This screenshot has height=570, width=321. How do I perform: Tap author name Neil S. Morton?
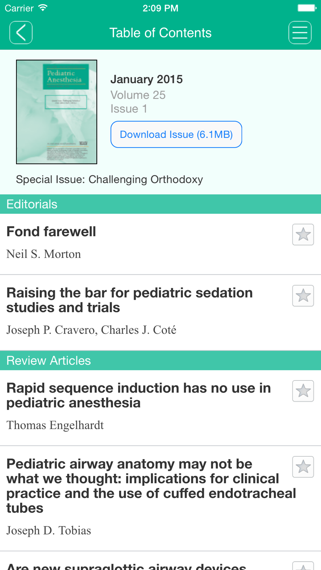(x=44, y=254)
